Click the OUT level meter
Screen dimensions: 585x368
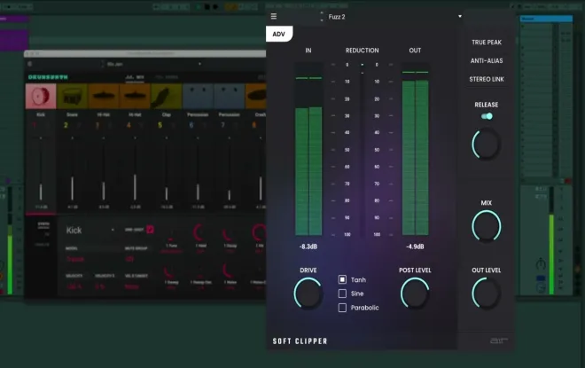[415, 149]
